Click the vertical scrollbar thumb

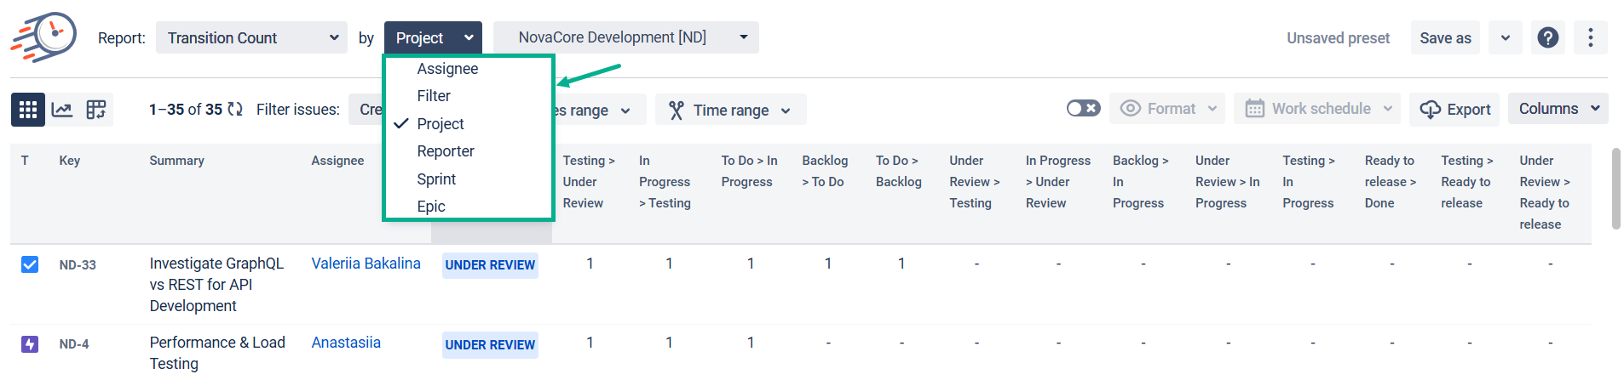[x=1615, y=189]
